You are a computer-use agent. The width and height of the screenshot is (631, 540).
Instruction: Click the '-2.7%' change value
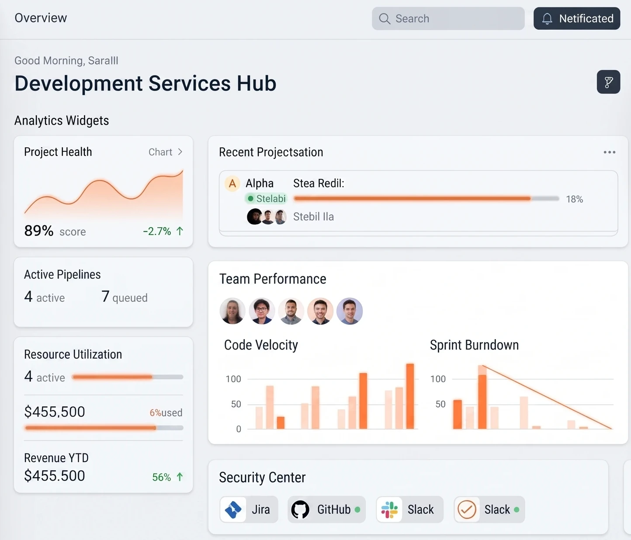click(x=157, y=231)
